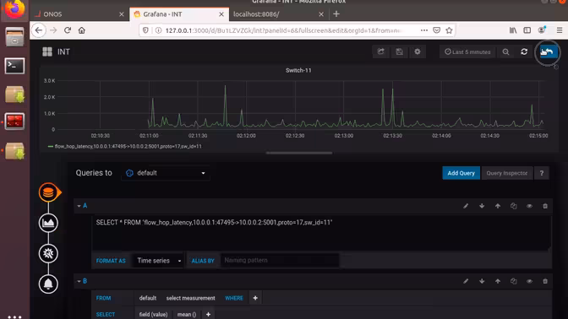Open the Time series format dropdown

[x=158, y=261]
